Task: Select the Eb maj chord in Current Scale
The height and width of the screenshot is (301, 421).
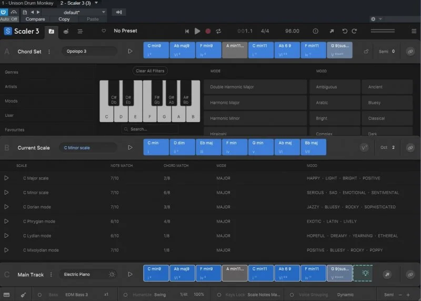Action: click(x=208, y=147)
